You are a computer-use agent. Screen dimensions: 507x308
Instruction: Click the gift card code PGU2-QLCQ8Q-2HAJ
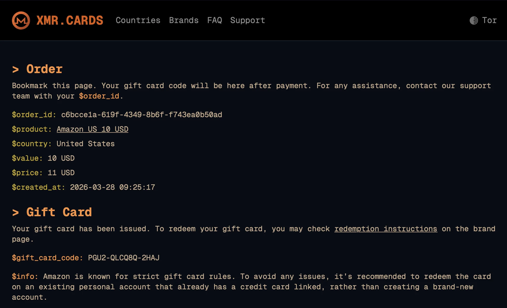coord(124,258)
